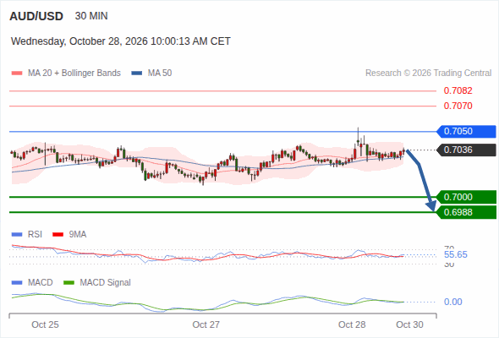Click the tall candlestick wick touching 0.7050
The image size is (499, 338).
pyautogui.click(x=358, y=136)
